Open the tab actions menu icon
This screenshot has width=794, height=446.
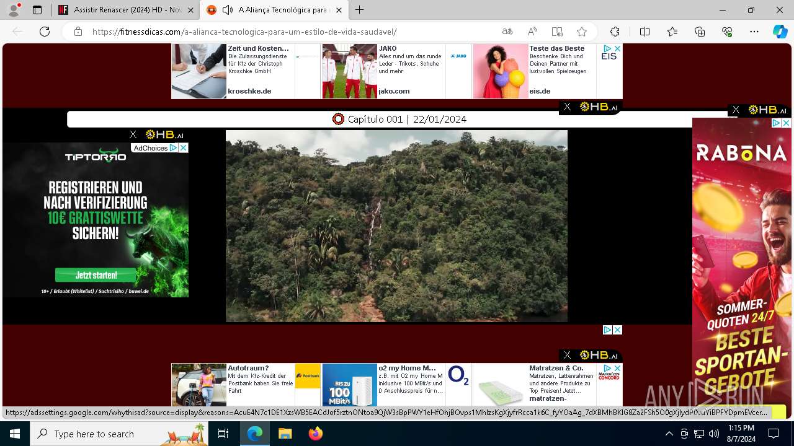pyautogui.click(x=37, y=10)
